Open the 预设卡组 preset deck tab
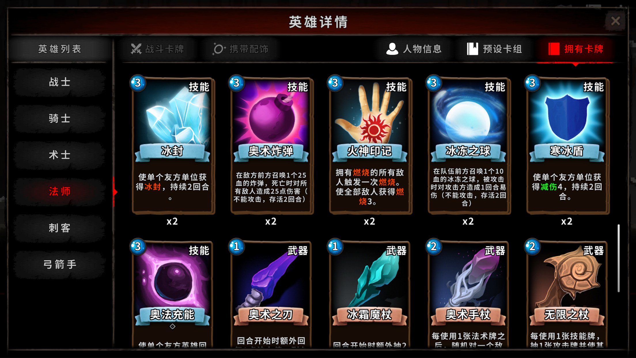The image size is (636, 358). pyautogui.click(x=494, y=49)
